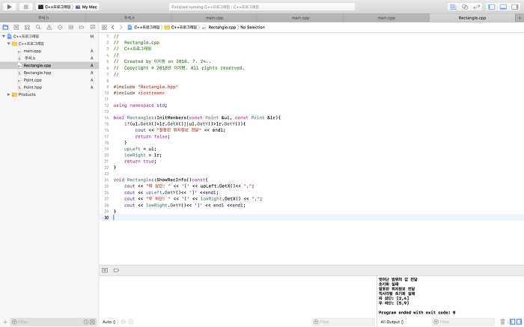
Task: Show the Version editor
Action: point(477,7)
